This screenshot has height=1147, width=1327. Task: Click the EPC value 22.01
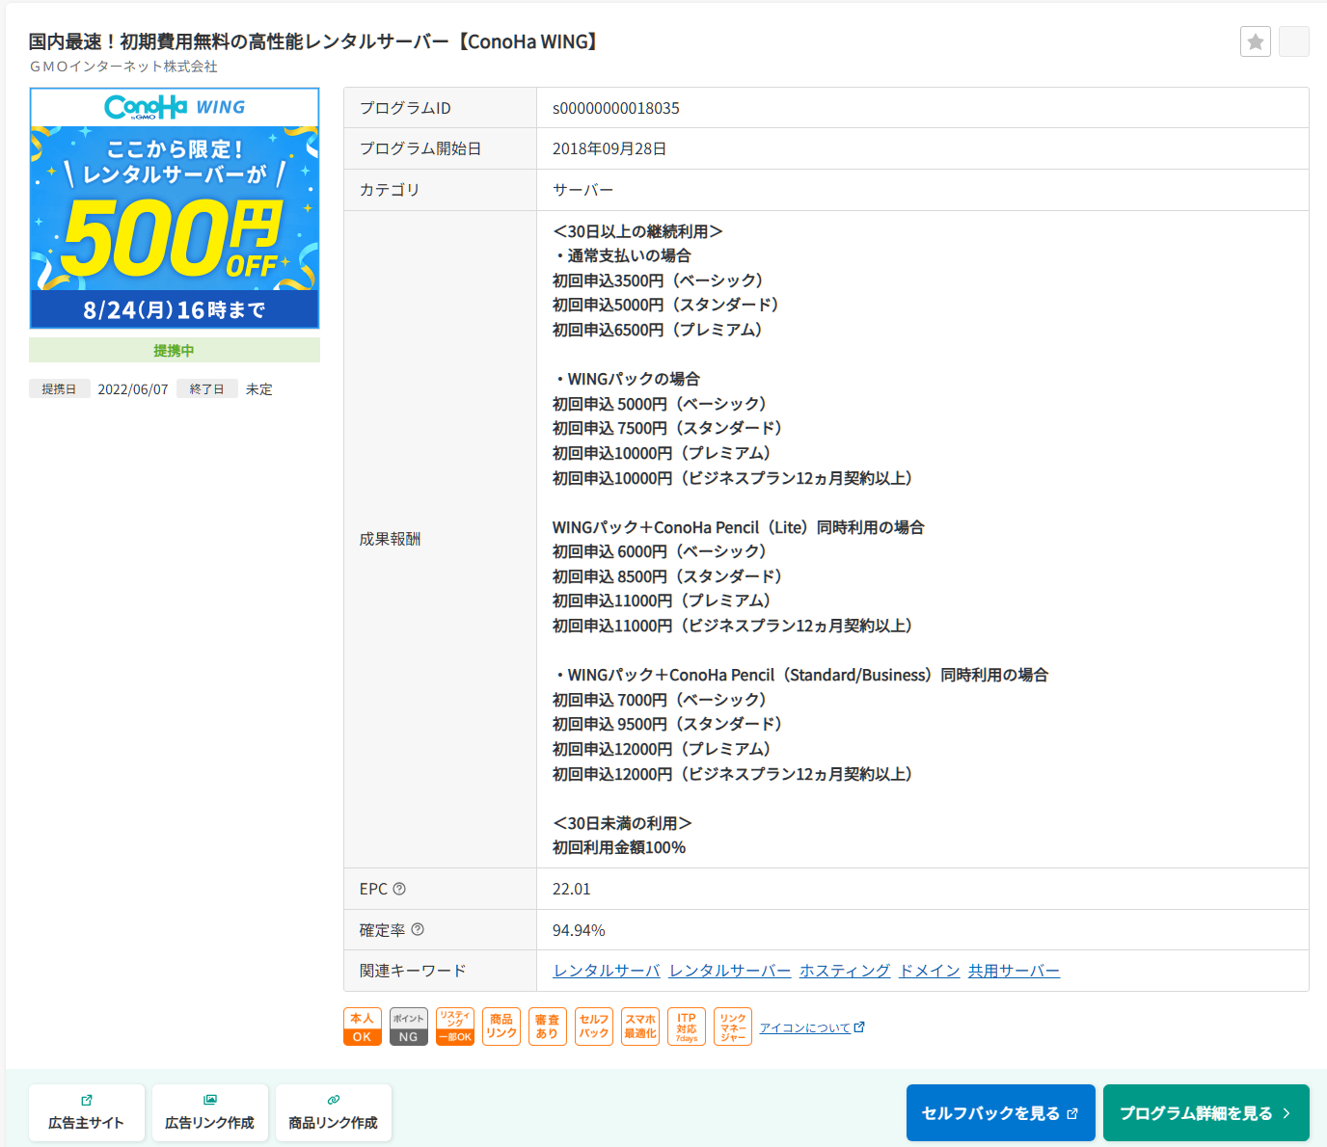pos(572,889)
